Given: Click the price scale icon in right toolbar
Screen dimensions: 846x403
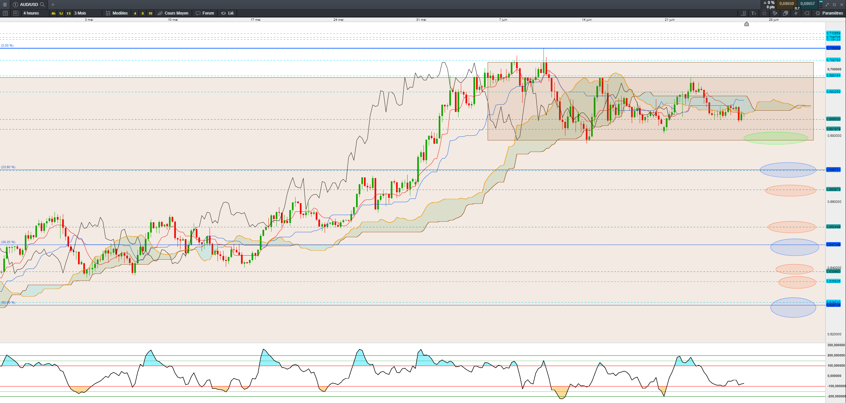Looking at the screenshot, I should click(x=743, y=13).
